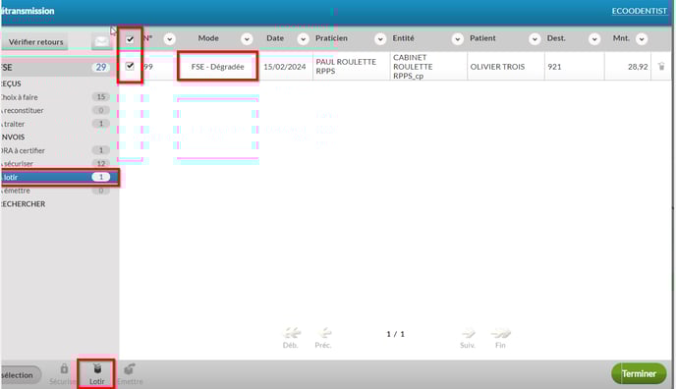
Task: Open the N° column filter dropdown
Action: coord(169,39)
